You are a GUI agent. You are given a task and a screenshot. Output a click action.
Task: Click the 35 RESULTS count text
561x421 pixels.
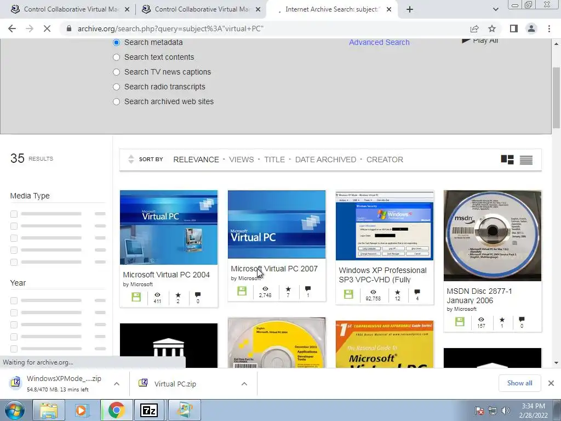(x=32, y=158)
